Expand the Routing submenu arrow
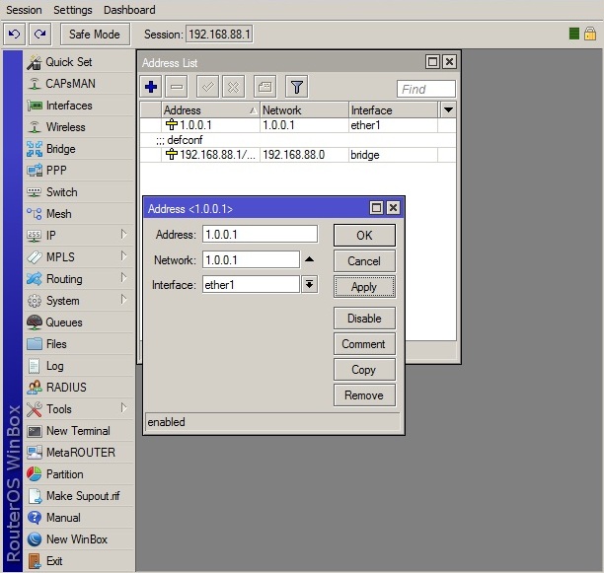 (123, 277)
